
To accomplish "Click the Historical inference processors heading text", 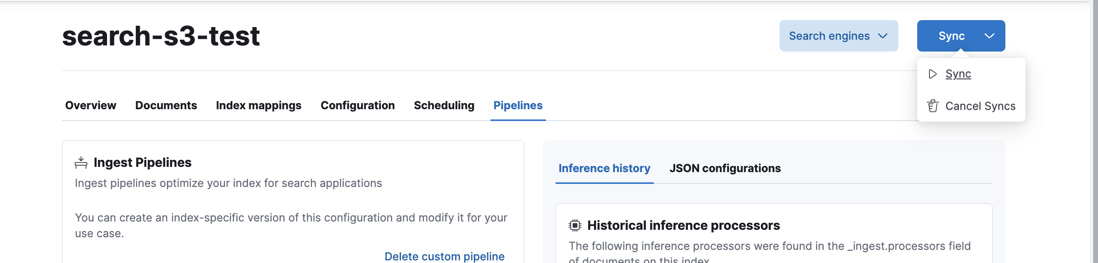I will click(683, 225).
